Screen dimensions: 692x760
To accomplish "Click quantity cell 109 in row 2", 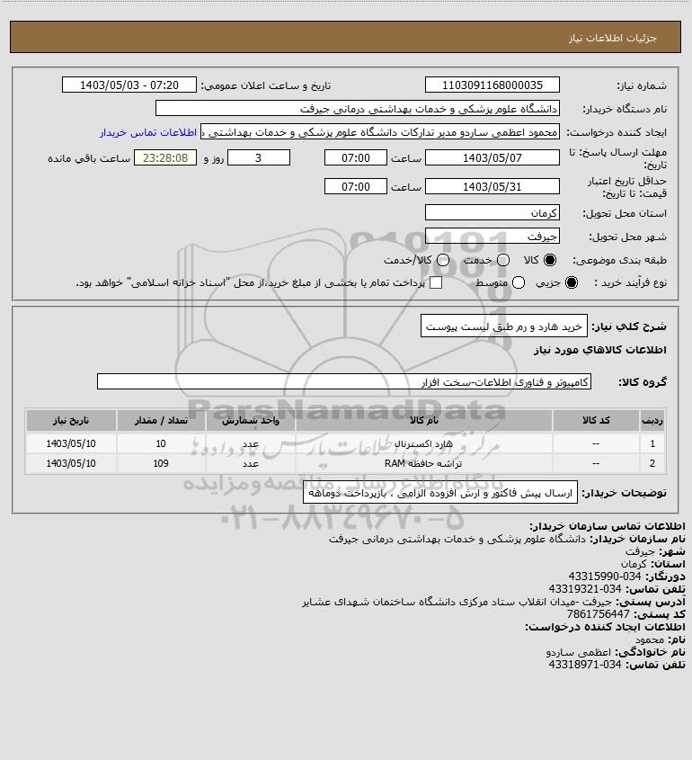I will click(x=161, y=463).
